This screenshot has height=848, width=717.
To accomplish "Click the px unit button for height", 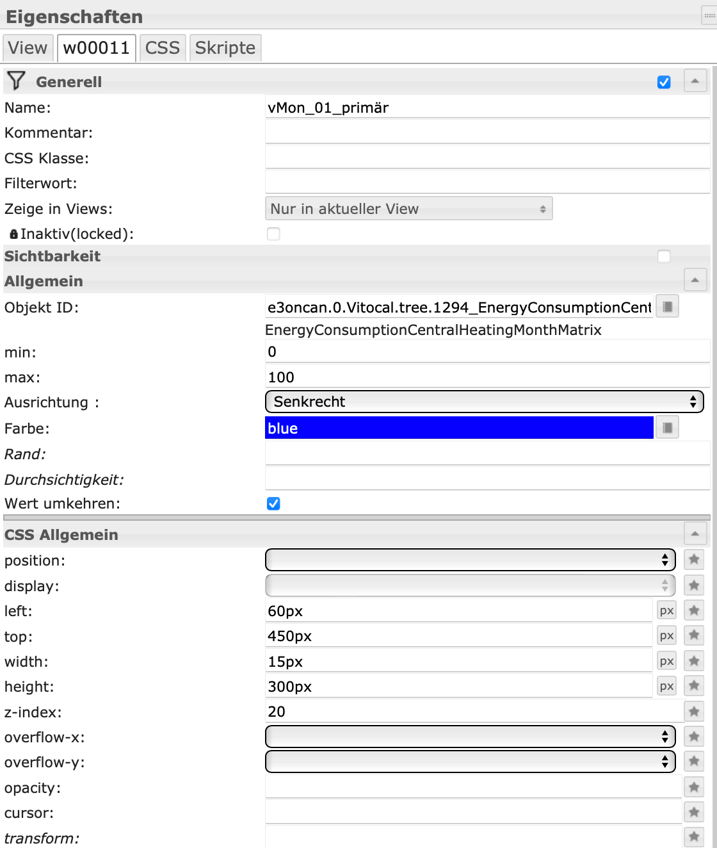I will (666, 687).
